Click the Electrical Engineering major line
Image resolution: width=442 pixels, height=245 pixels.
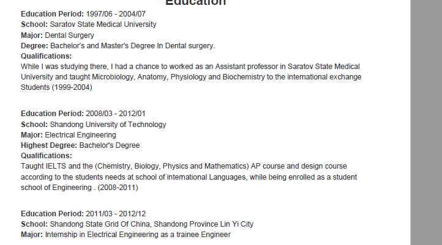[80, 135]
